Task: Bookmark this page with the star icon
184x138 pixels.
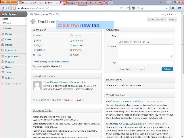Action: pyautogui.click(x=121, y=8)
